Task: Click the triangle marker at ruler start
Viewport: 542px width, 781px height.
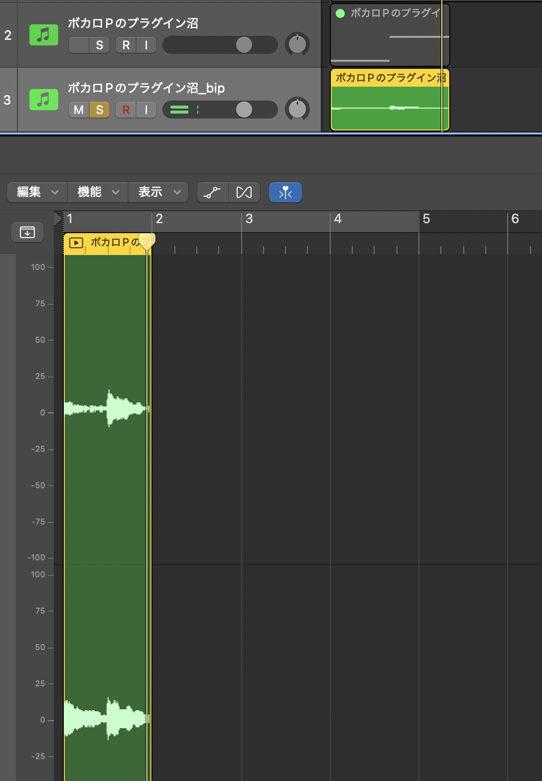Action: click(x=58, y=219)
